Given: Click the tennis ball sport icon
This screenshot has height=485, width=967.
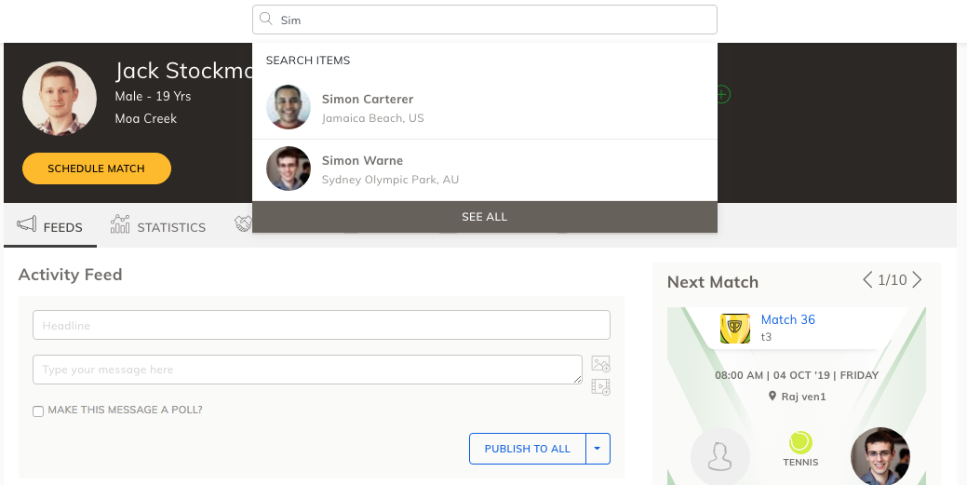Looking at the screenshot, I should (800, 442).
